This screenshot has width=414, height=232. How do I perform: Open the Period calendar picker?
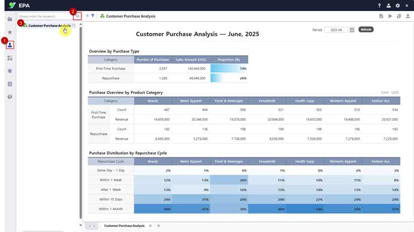click(x=352, y=30)
